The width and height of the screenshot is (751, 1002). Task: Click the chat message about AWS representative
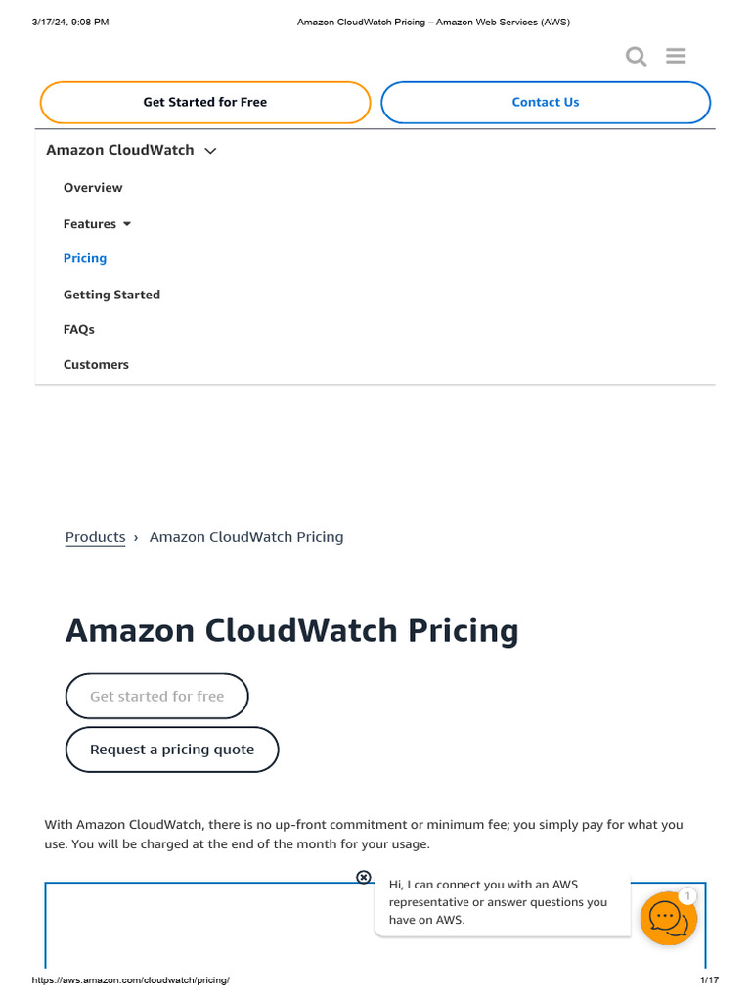point(498,902)
